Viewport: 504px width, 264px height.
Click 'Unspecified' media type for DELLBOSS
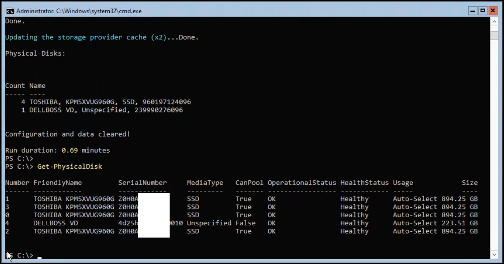(x=209, y=223)
